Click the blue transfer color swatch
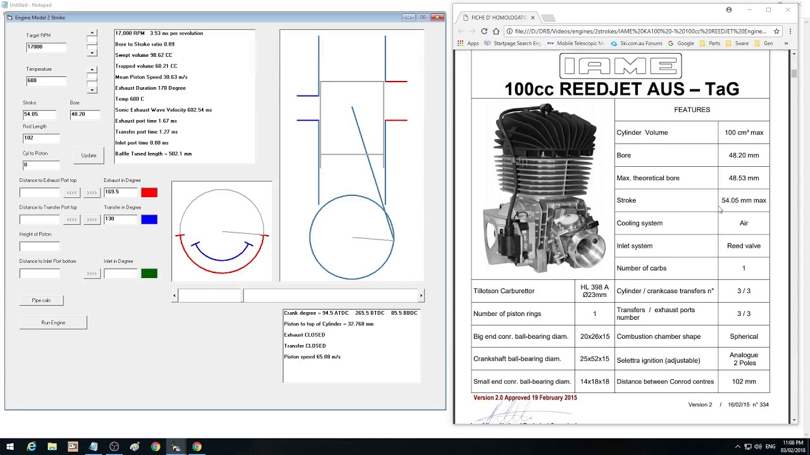 click(149, 219)
